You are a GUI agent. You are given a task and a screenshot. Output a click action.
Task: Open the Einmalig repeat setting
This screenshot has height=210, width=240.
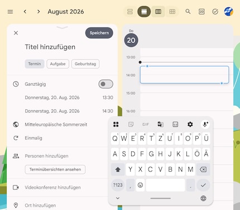click(33, 138)
